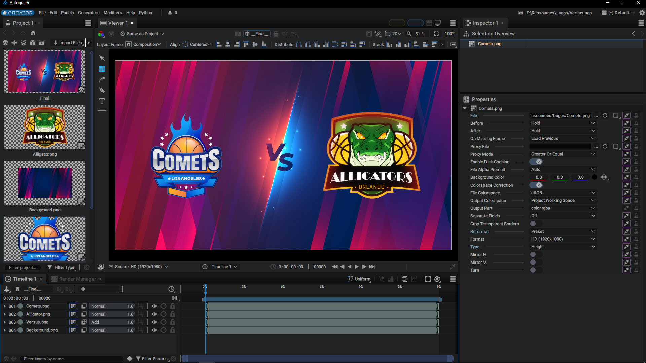
Task: Enable Mirror H. toggle
Action: pos(536,254)
